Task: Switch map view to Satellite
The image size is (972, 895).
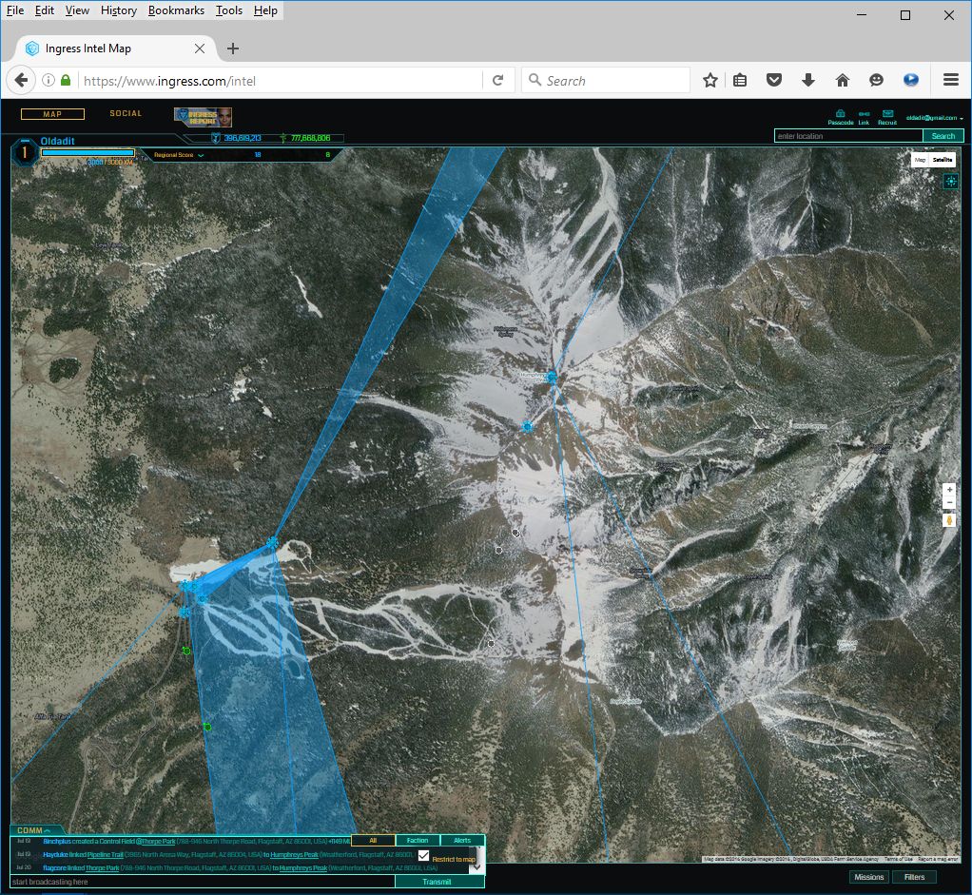Action: (x=943, y=161)
